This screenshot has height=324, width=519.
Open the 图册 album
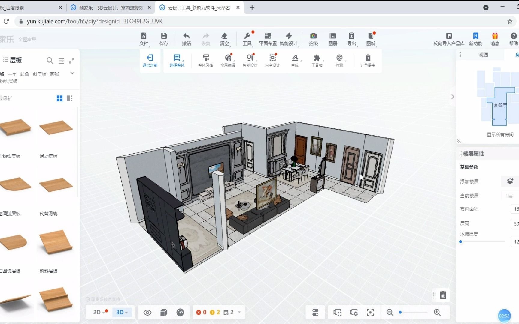coord(333,39)
